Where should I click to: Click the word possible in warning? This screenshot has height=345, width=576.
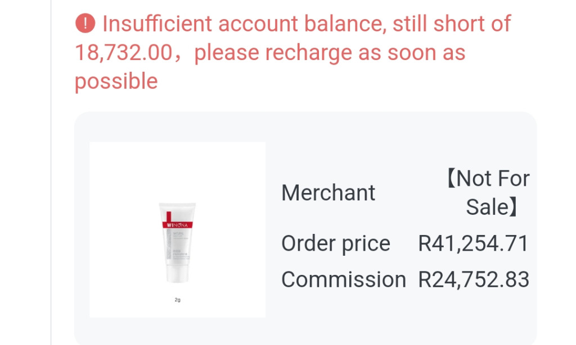click(116, 81)
